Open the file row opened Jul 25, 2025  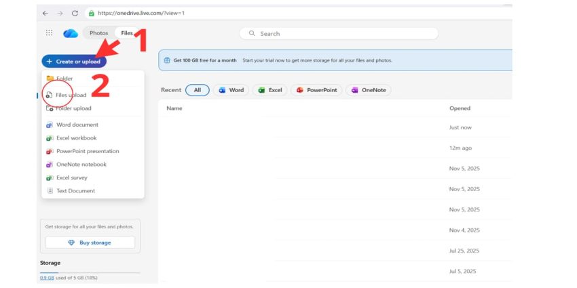pyautogui.click(x=335, y=251)
